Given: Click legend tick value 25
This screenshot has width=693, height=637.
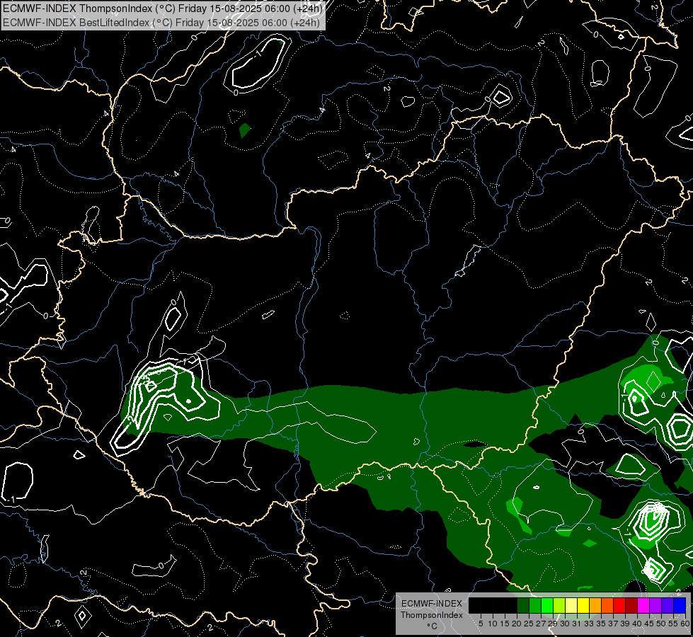Looking at the screenshot, I should pyautogui.click(x=529, y=624).
